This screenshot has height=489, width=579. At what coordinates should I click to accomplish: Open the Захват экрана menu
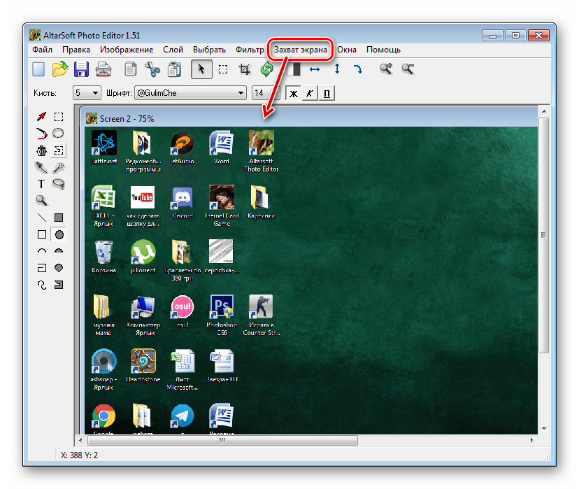coord(300,50)
